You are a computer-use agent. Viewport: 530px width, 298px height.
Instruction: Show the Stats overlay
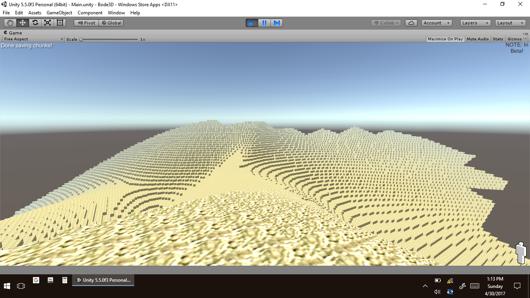[x=498, y=39]
